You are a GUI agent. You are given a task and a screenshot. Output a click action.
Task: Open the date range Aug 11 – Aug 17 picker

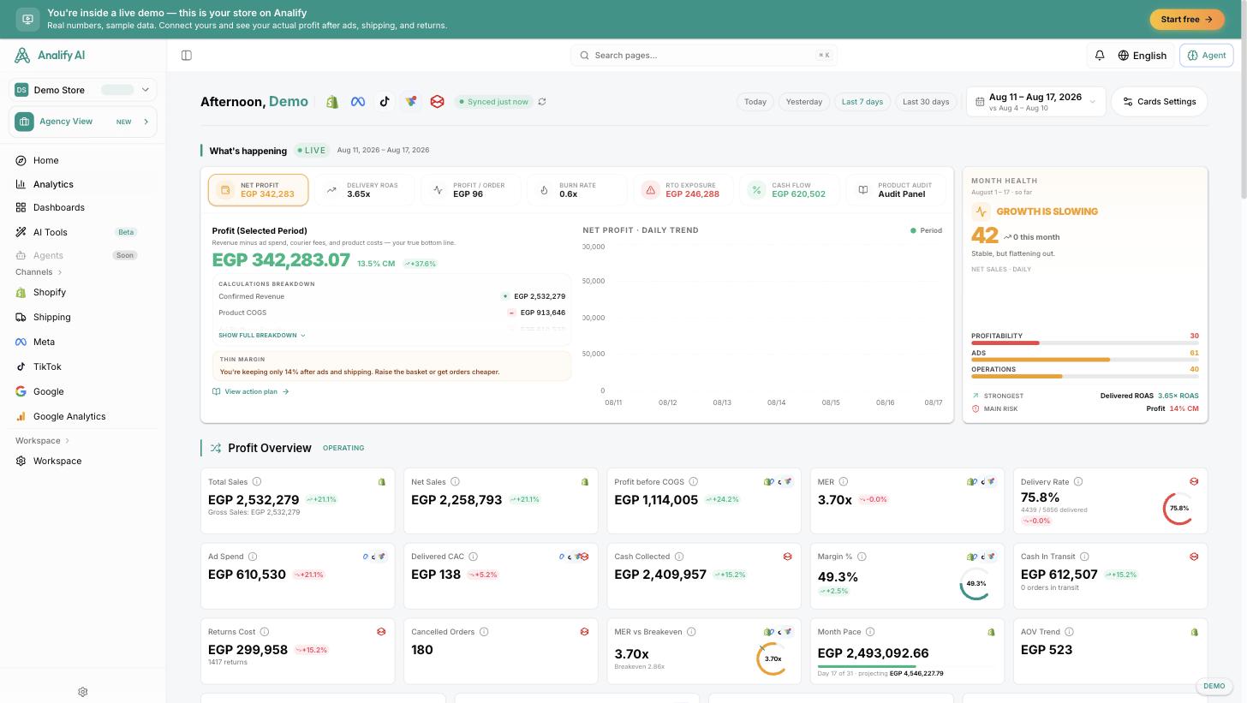1035,102
